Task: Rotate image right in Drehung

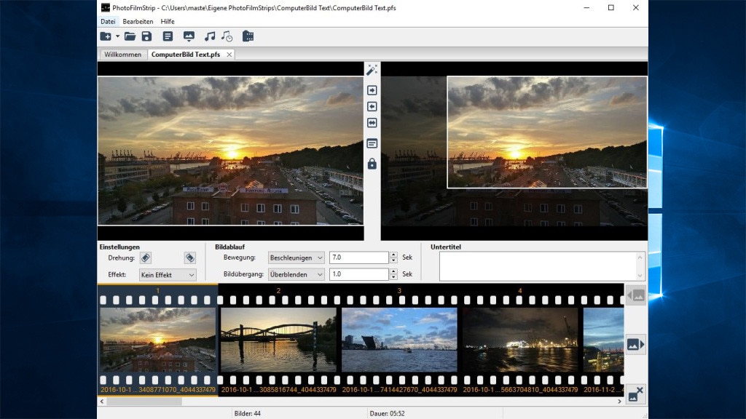Action: click(x=190, y=258)
